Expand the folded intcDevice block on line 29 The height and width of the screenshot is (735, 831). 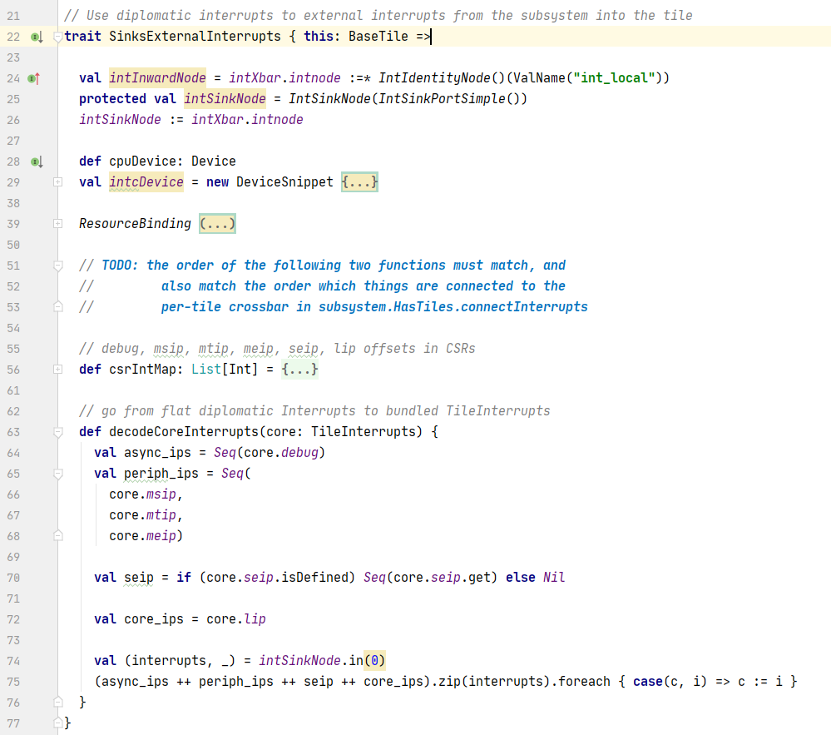coord(58,182)
